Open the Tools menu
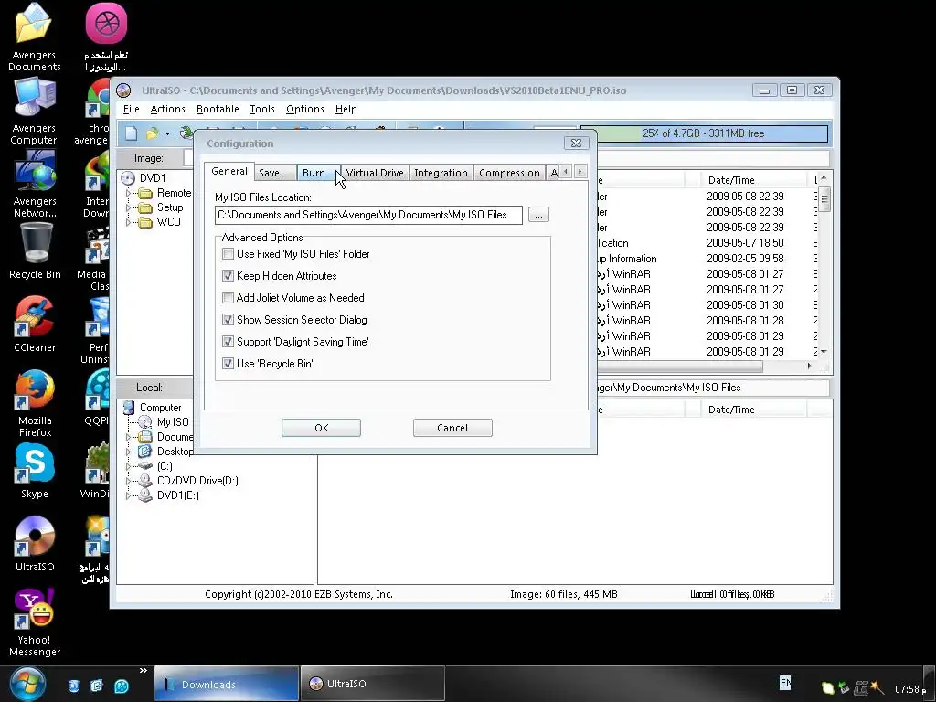Image resolution: width=936 pixels, height=702 pixels. (x=262, y=109)
